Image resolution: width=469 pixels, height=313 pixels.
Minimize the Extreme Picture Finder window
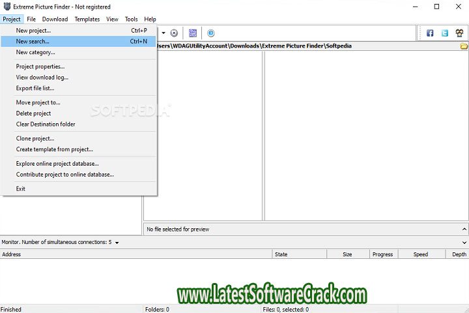415,7
